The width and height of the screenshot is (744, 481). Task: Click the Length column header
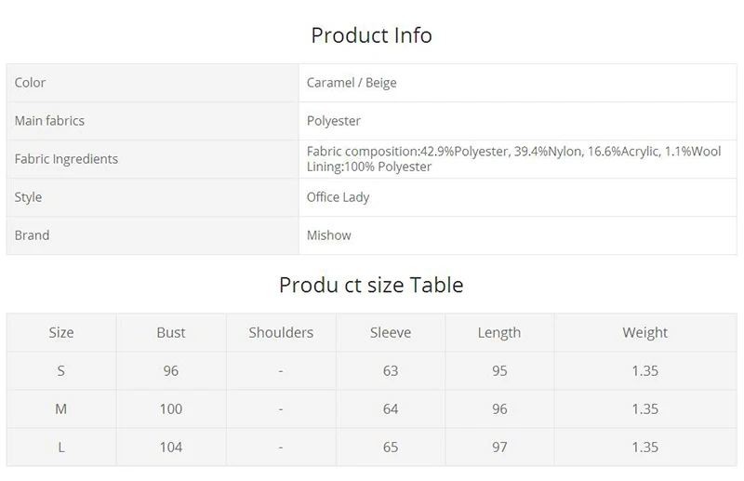click(499, 333)
